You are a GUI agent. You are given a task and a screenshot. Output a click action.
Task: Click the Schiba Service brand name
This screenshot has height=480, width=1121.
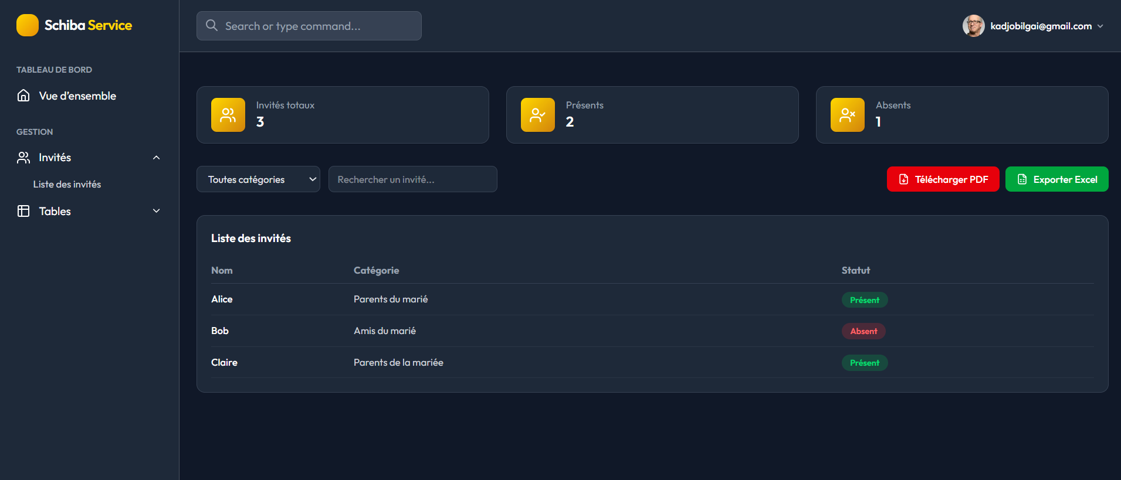(88, 25)
